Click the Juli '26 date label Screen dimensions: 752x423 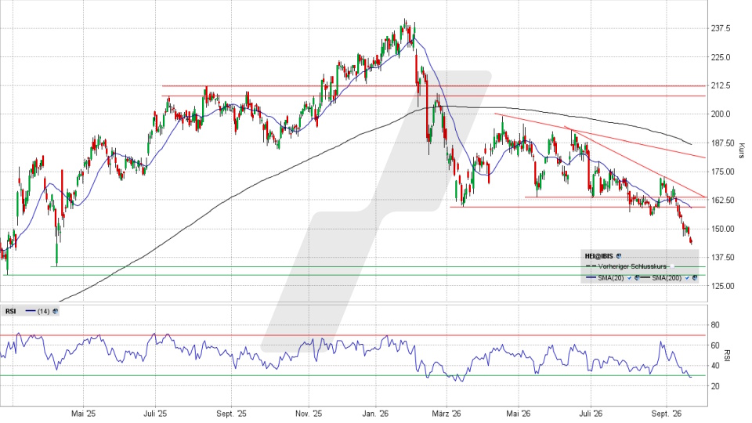pos(590,414)
